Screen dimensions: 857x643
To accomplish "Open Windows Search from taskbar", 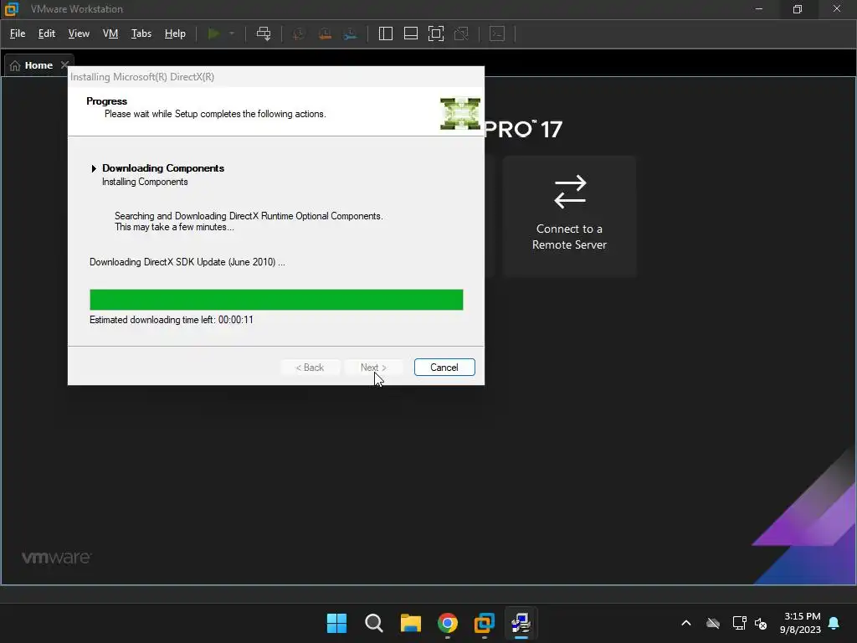I will (x=374, y=623).
